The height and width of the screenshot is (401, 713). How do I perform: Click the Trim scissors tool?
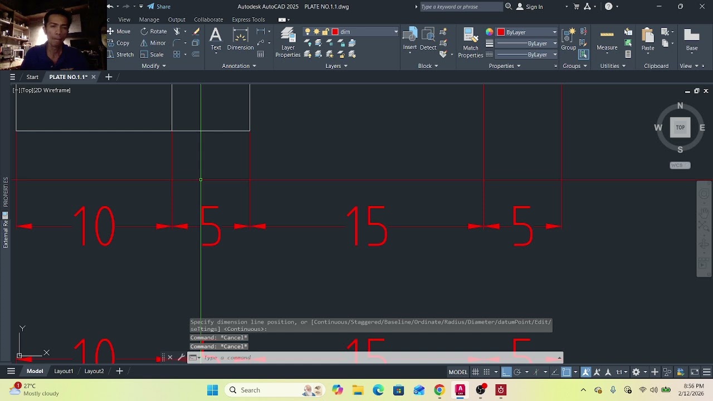(177, 32)
